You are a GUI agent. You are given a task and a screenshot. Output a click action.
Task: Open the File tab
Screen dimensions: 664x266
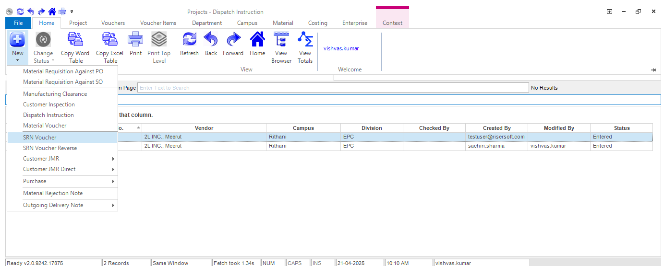[18, 23]
